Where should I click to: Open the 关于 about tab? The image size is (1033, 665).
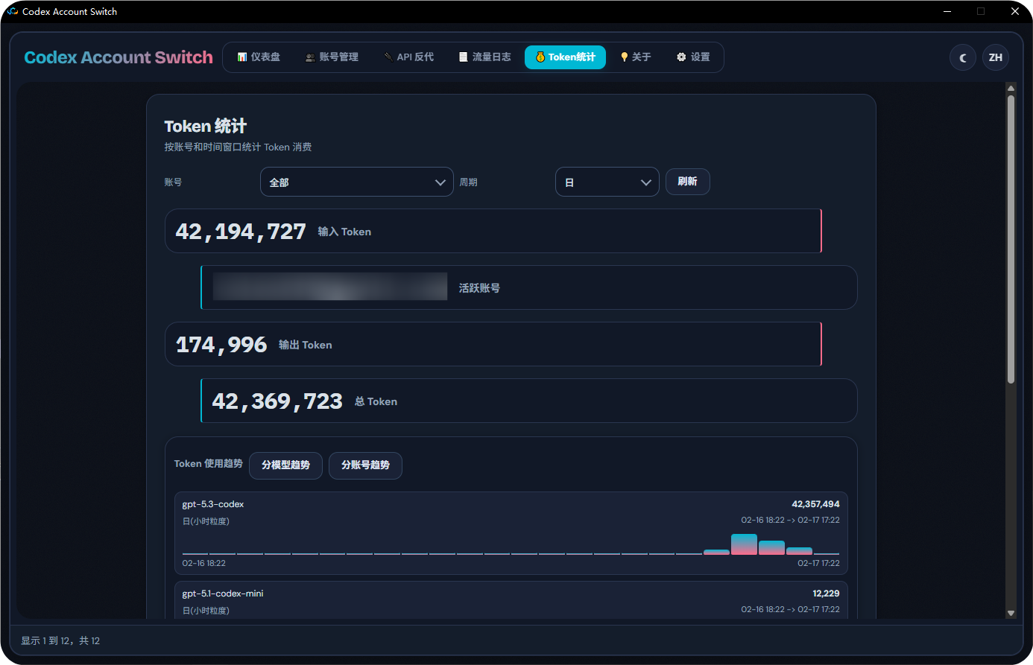click(x=636, y=57)
